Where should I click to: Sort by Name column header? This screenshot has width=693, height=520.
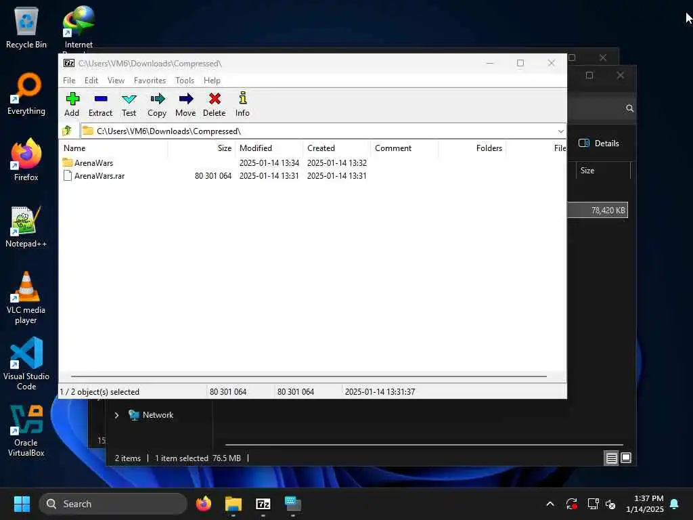(x=114, y=148)
